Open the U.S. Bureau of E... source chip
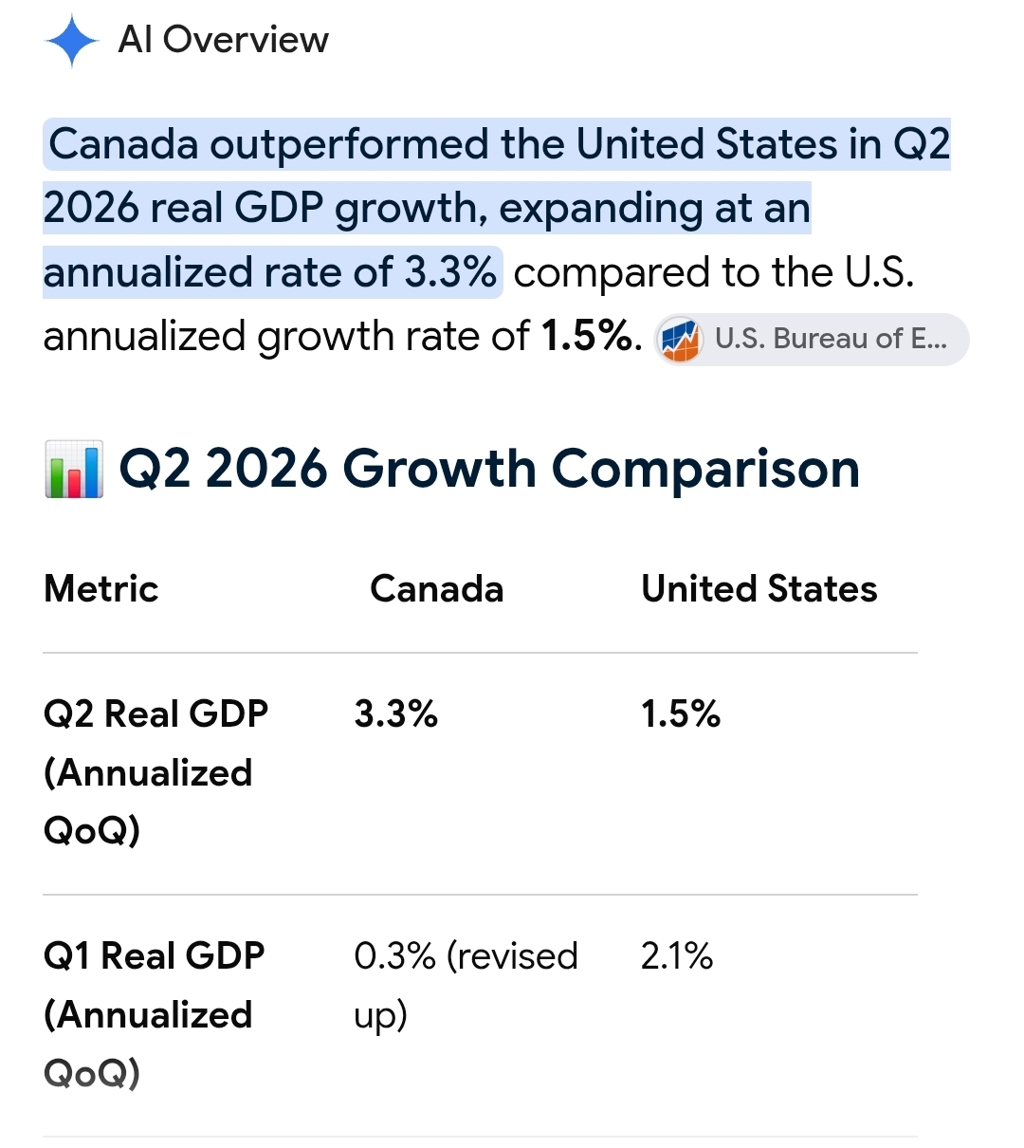 pos(812,339)
